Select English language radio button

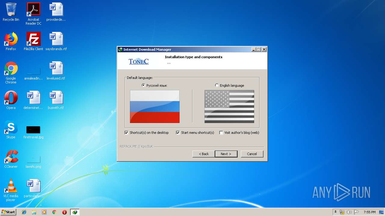(217, 85)
